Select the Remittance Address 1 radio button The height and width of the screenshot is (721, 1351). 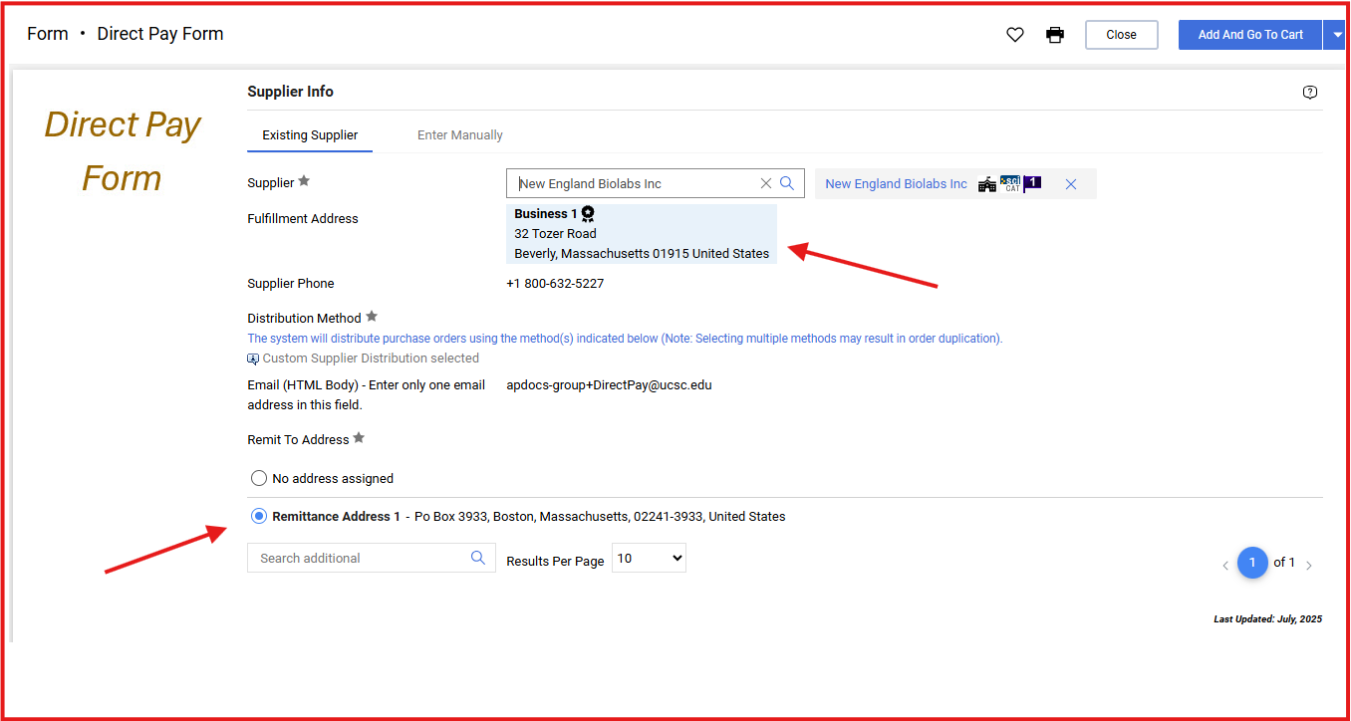(259, 516)
